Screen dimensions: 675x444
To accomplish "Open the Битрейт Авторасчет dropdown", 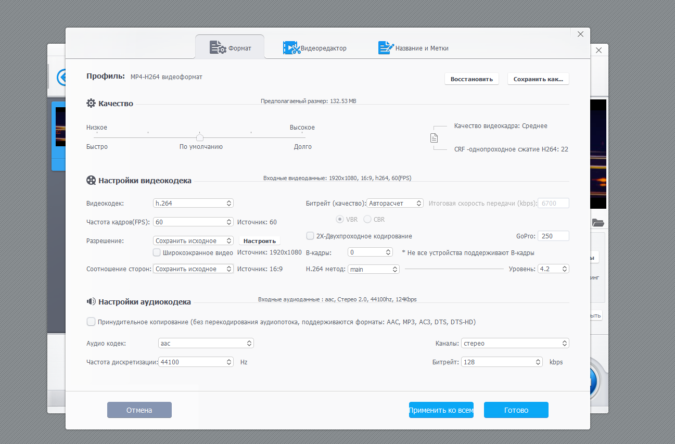I will click(395, 203).
